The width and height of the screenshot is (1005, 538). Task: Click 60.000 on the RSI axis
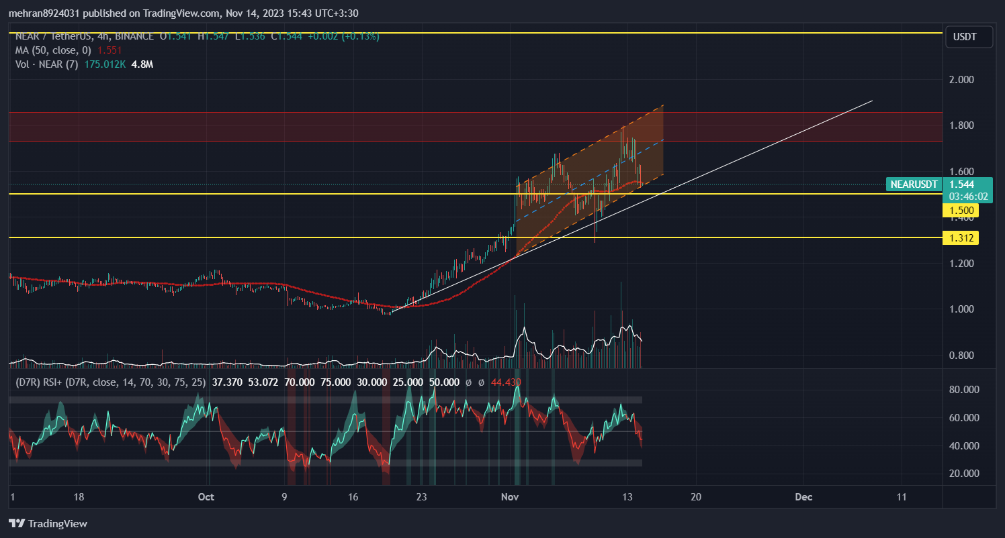pyautogui.click(x=964, y=417)
